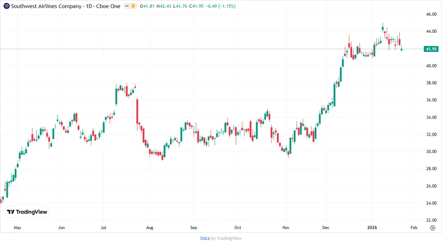442x244 pixels.
Task: Click the C41.95 close value
Action: click(x=196, y=6)
